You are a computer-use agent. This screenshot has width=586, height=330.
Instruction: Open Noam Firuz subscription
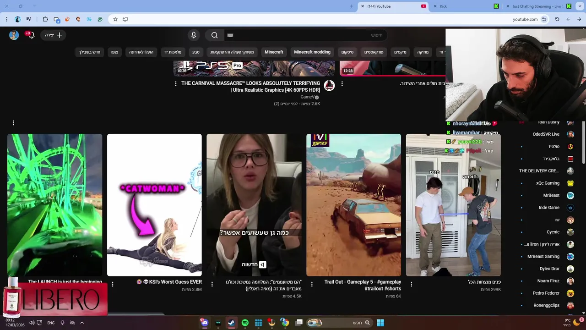click(x=548, y=281)
